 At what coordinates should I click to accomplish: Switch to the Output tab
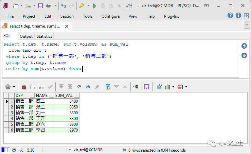[x=26, y=36]
